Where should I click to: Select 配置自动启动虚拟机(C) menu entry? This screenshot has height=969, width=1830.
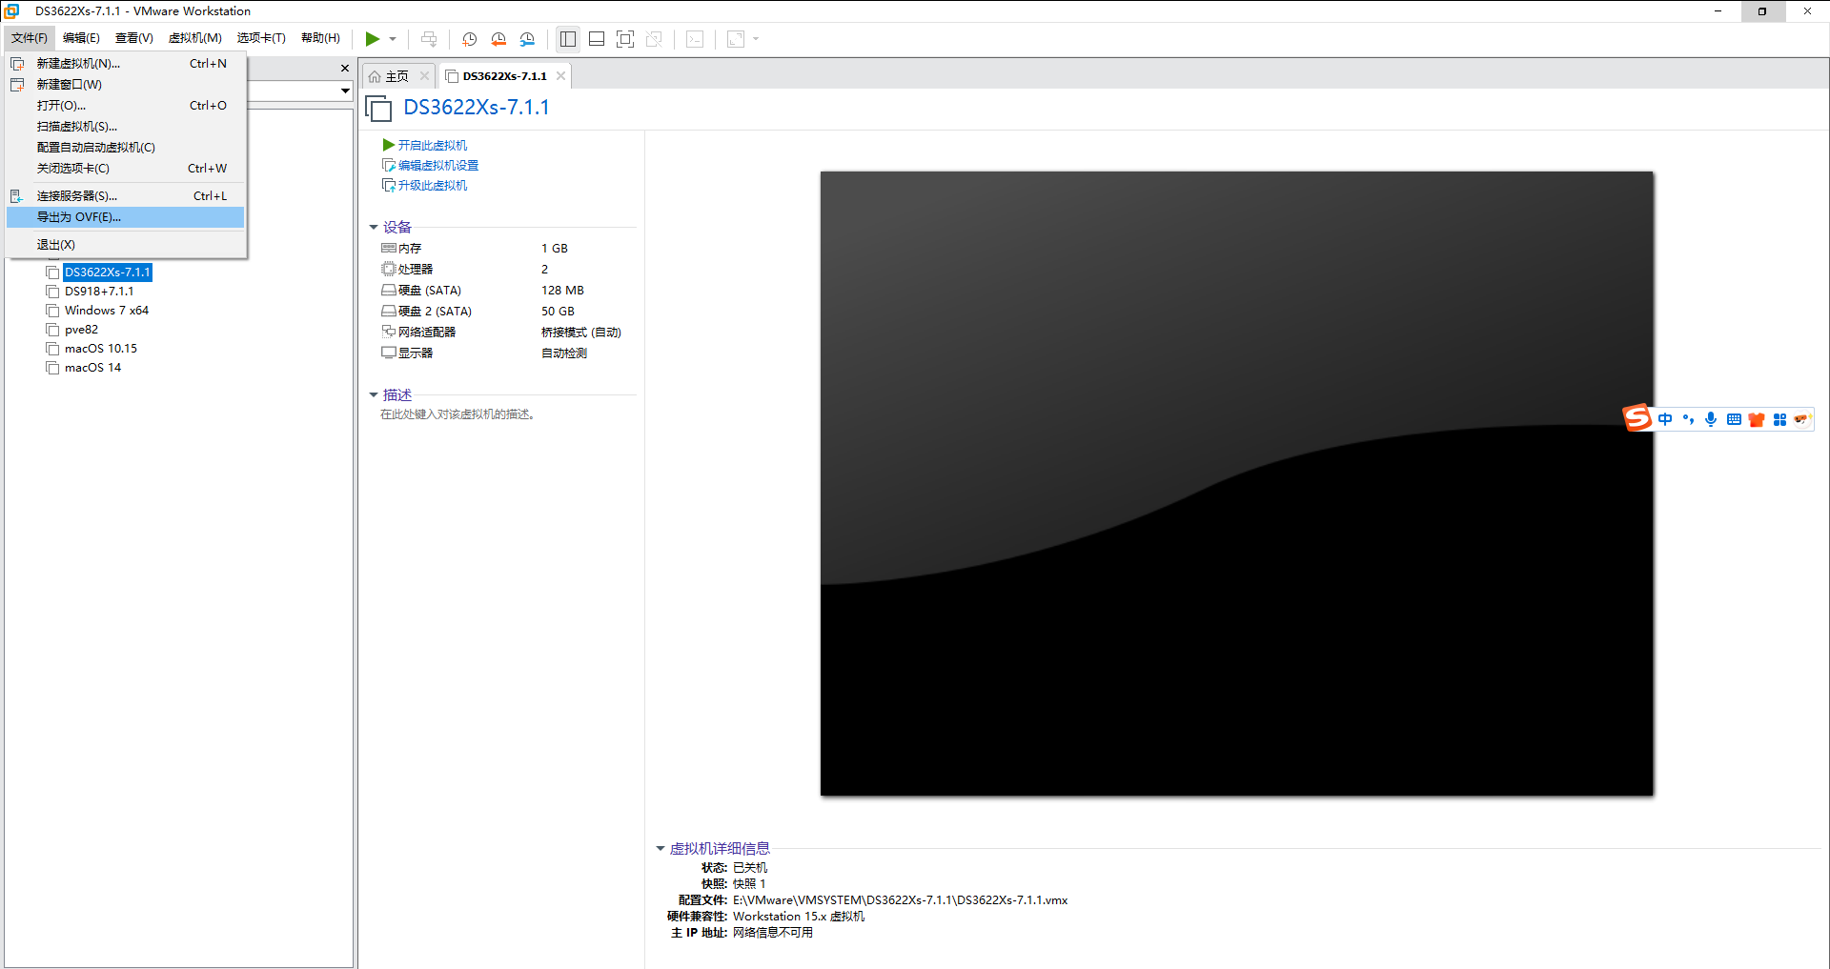click(x=126, y=148)
